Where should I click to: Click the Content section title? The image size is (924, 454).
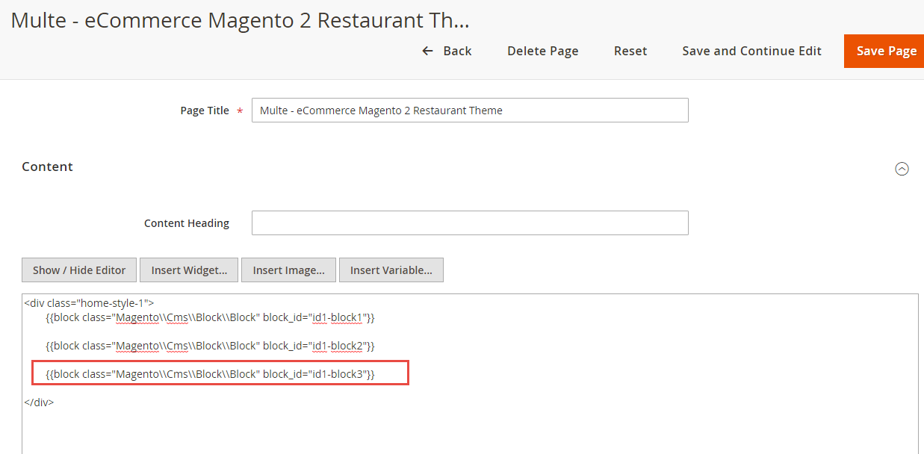coord(47,167)
